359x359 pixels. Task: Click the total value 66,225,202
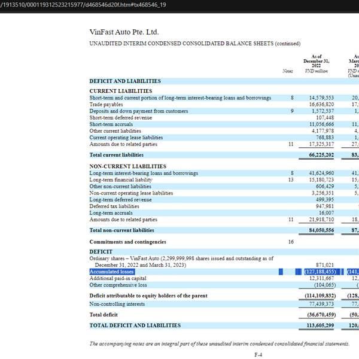pos(321,155)
